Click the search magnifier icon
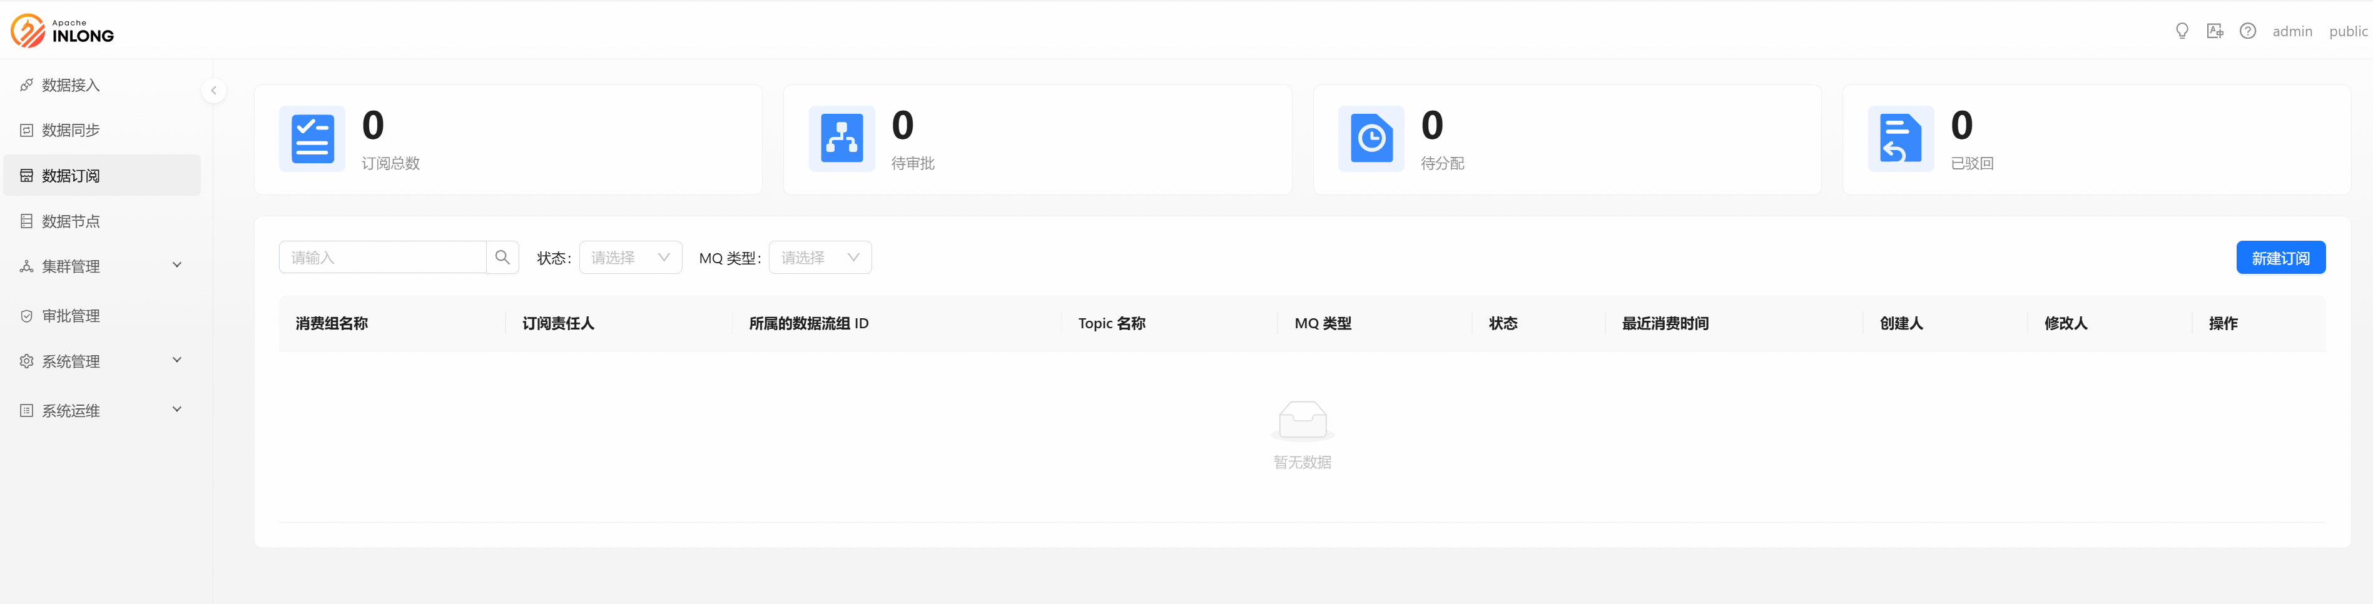This screenshot has height=604, width=2373. click(x=502, y=258)
